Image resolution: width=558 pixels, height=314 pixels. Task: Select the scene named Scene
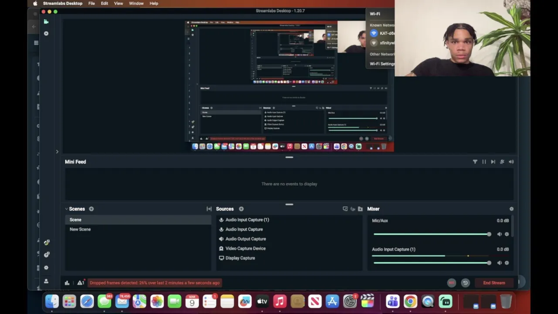coord(138,220)
